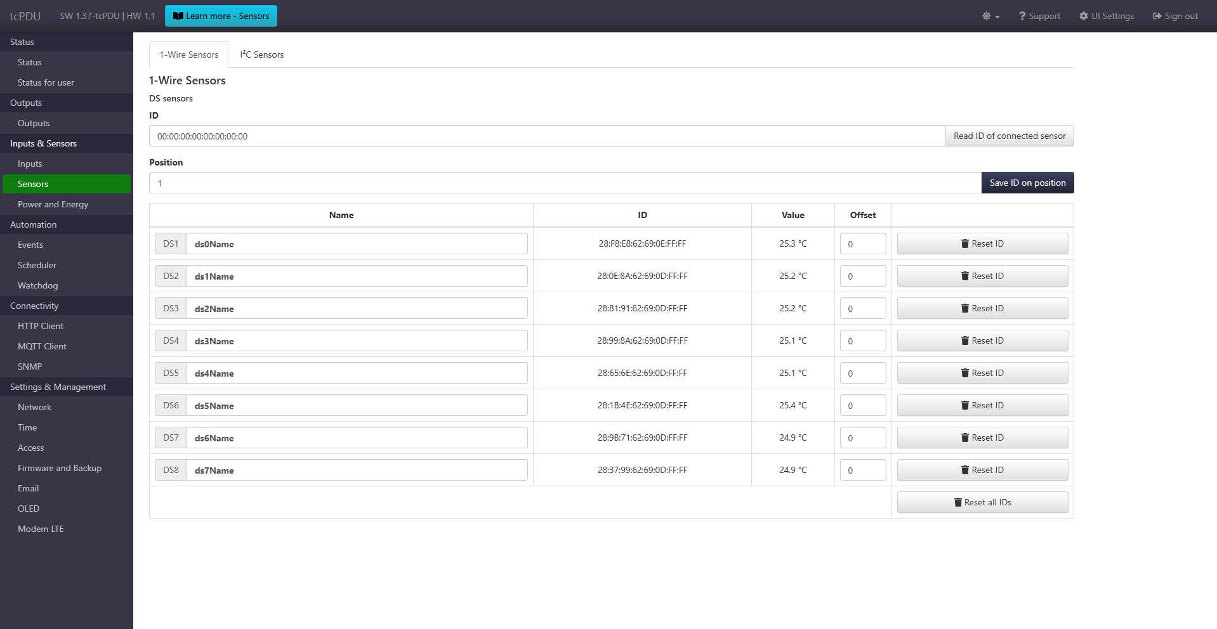Screen dimensions: 1217x629
Task: Open UI Settings gear link
Action: (1107, 16)
